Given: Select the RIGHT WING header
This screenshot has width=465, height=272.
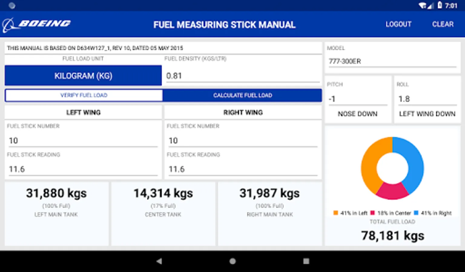Looking at the screenshot, I should [x=243, y=112].
